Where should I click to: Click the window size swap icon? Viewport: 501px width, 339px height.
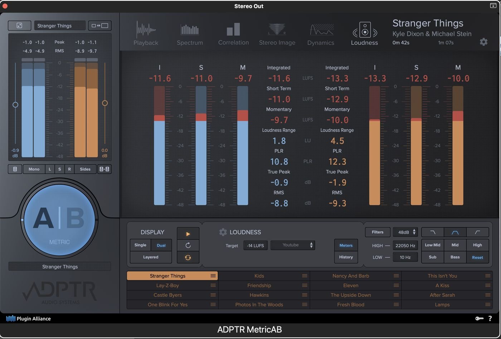[x=100, y=25]
